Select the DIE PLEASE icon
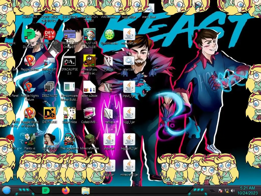This screenshot has height=196, width=261. 50,113
